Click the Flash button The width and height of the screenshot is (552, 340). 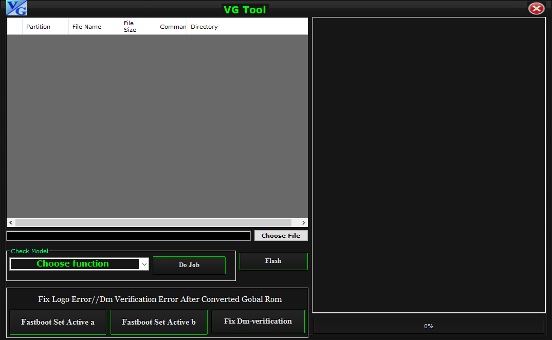click(273, 261)
